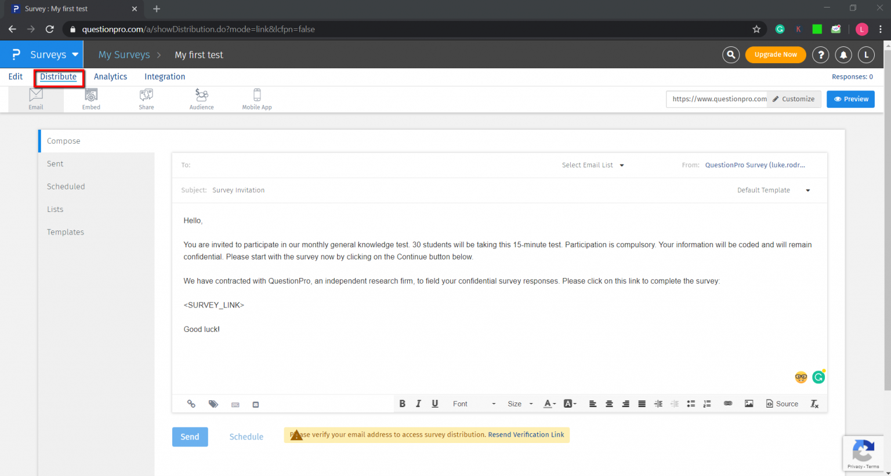Open the Embed distribution option
Image resolution: width=891 pixels, height=476 pixels.
91,99
